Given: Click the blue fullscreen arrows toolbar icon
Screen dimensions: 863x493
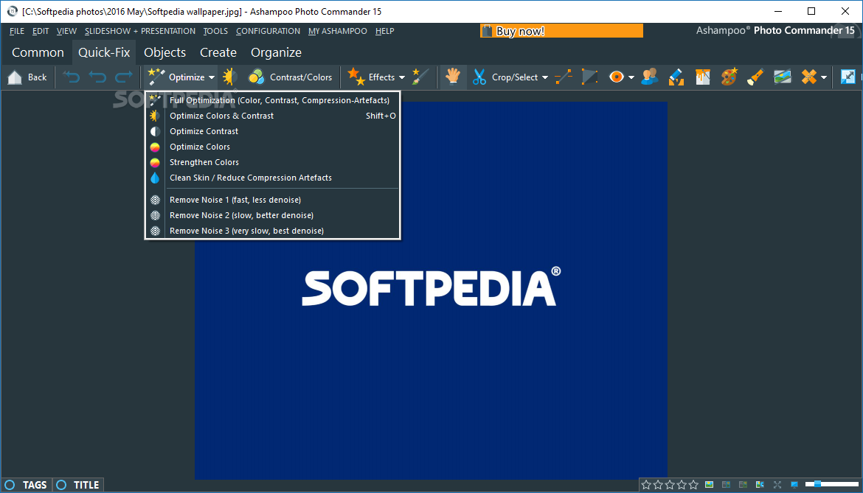Looking at the screenshot, I should point(848,77).
